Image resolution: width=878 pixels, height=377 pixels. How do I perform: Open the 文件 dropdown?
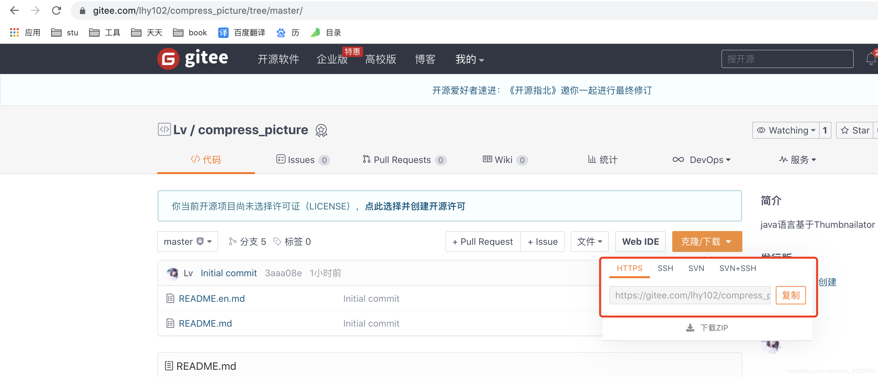tap(589, 242)
